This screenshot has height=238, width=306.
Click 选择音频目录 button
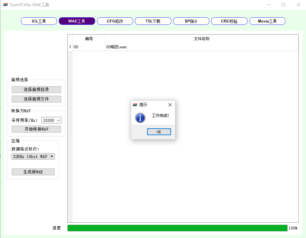(x=36, y=90)
